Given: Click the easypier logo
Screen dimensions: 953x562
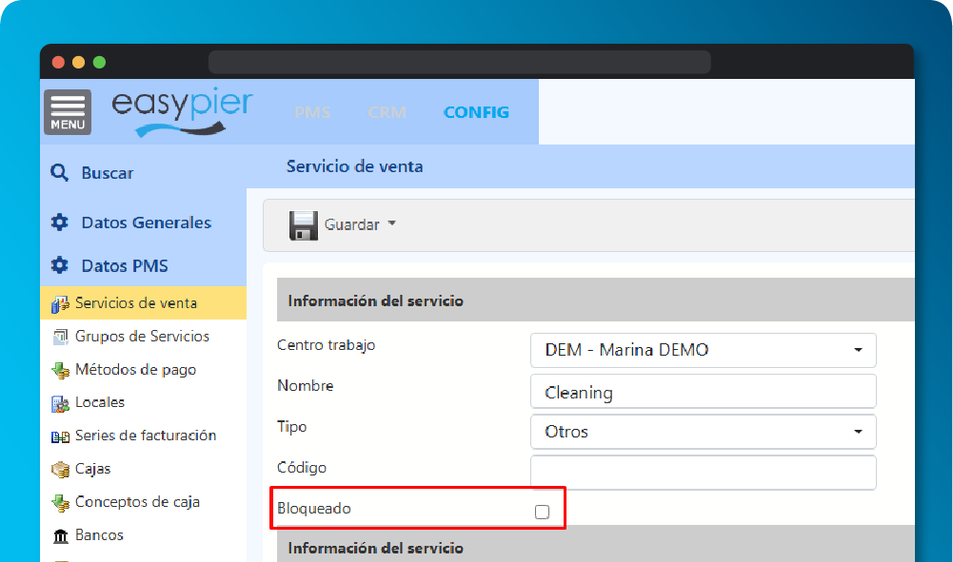Looking at the screenshot, I should point(182,111).
